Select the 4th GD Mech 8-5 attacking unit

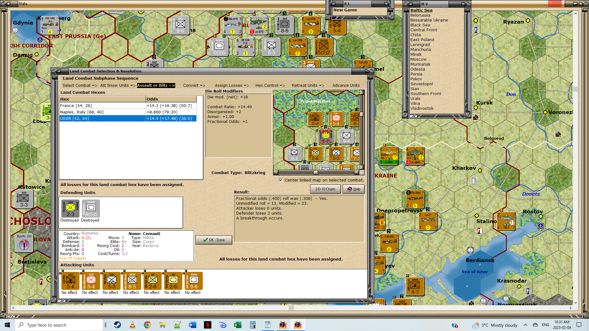click(132, 281)
